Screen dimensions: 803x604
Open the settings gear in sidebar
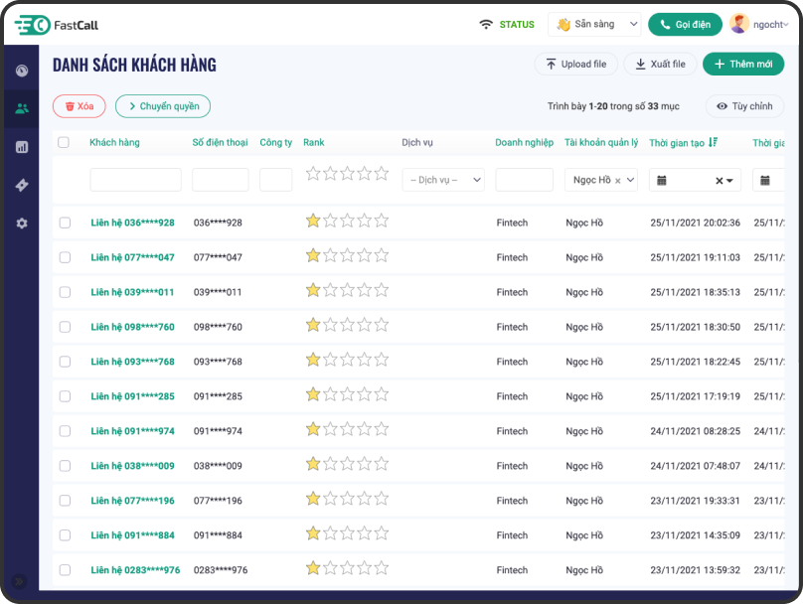[21, 224]
